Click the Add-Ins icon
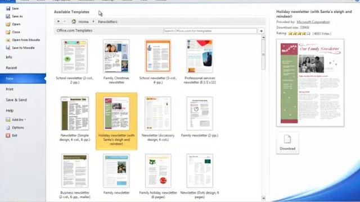The image size is (360, 202). coord(8,120)
